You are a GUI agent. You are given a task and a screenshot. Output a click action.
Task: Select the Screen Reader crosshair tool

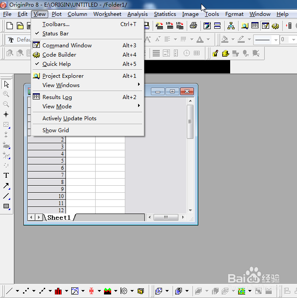pos(6,114)
